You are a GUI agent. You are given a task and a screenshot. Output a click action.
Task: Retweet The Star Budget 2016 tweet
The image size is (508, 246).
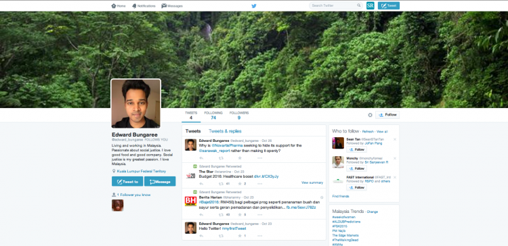221,184
